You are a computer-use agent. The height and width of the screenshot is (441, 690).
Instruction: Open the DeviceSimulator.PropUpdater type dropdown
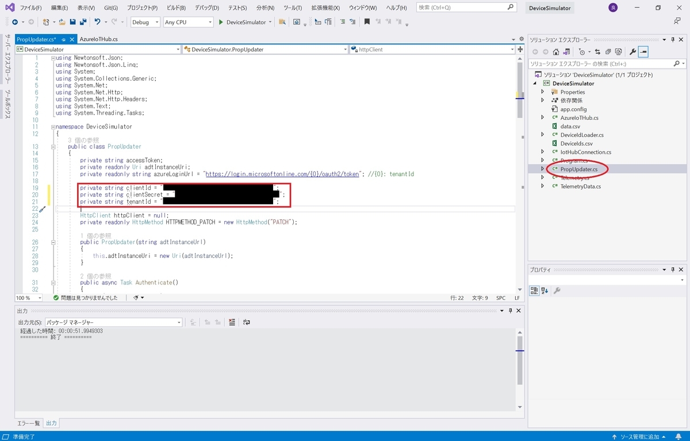[345, 50]
